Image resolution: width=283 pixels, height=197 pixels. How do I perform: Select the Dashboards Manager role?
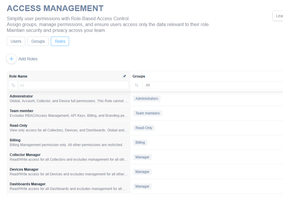28,184
